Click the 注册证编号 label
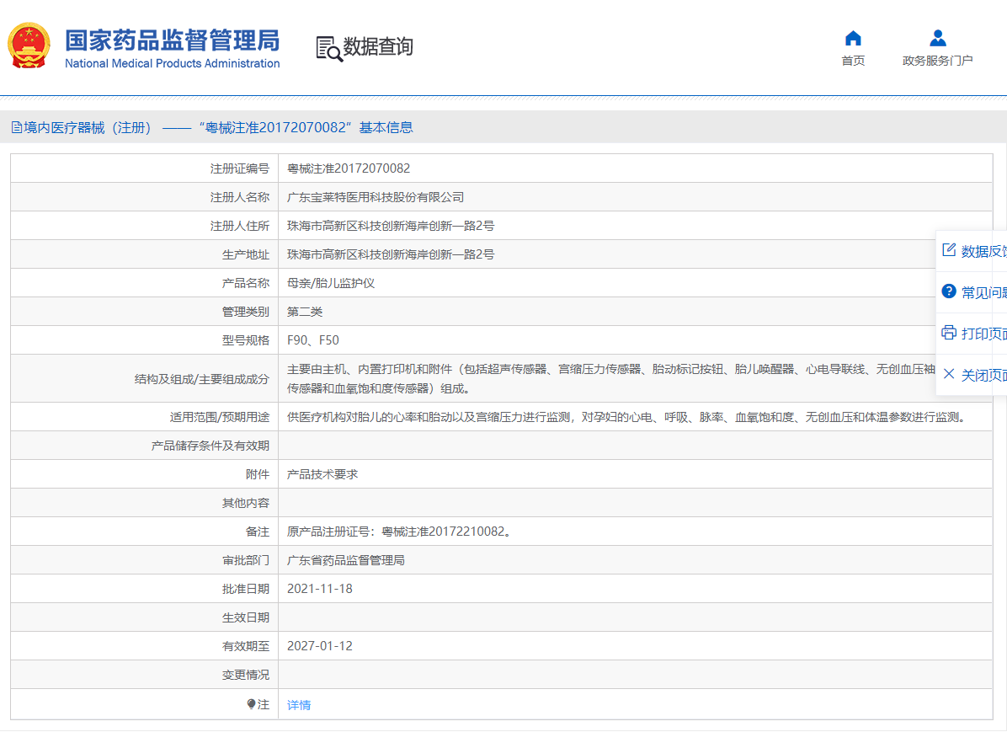Viewport: 1007px width, 732px height. (x=240, y=168)
